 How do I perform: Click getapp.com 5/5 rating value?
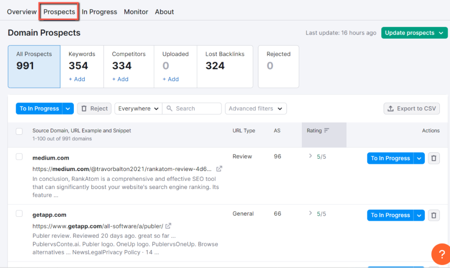[321, 214]
